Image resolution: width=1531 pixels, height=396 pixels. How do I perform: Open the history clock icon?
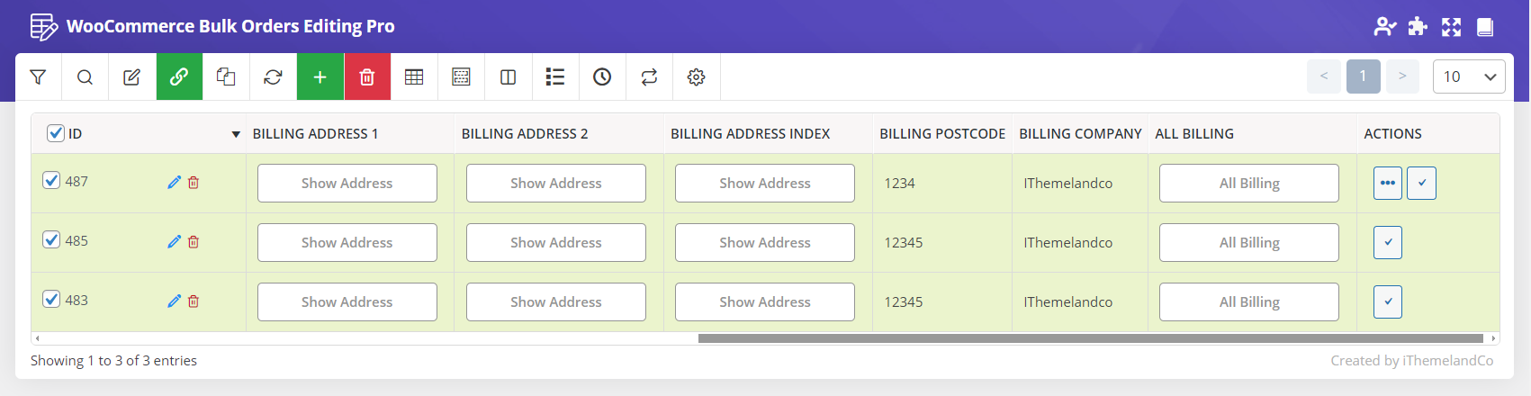[602, 77]
